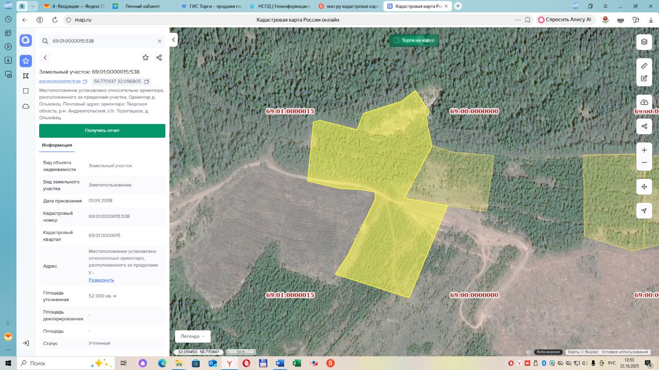The width and height of the screenshot is (659, 370).
Task: Click the cadastral number search field
Action: [x=102, y=41]
